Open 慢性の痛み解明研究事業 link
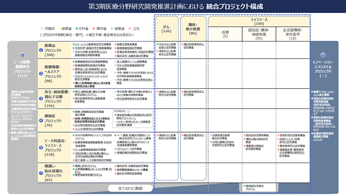346x195 pixels. point(256,140)
